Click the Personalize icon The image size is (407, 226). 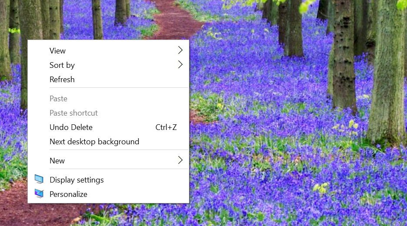click(x=39, y=194)
